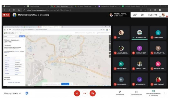The image size is (170, 102).
Task: Click the red hang-up phone button
Action: [x=85, y=93]
